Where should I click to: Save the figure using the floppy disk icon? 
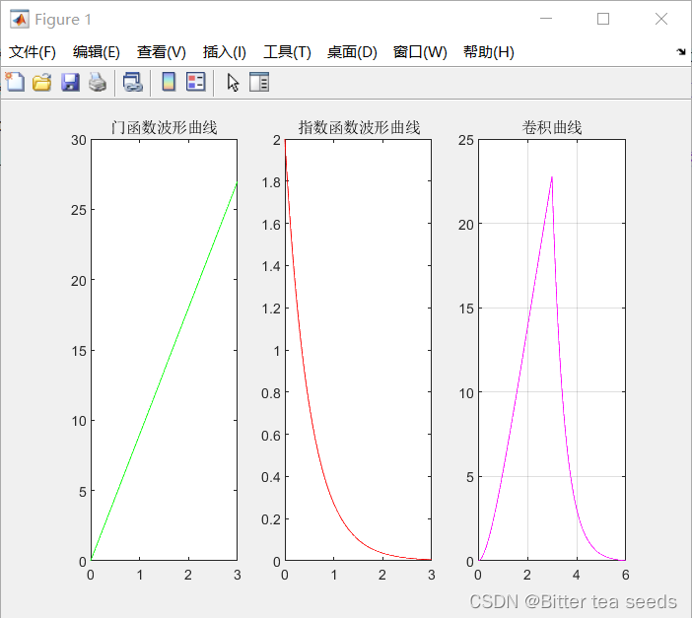coord(70,83)
